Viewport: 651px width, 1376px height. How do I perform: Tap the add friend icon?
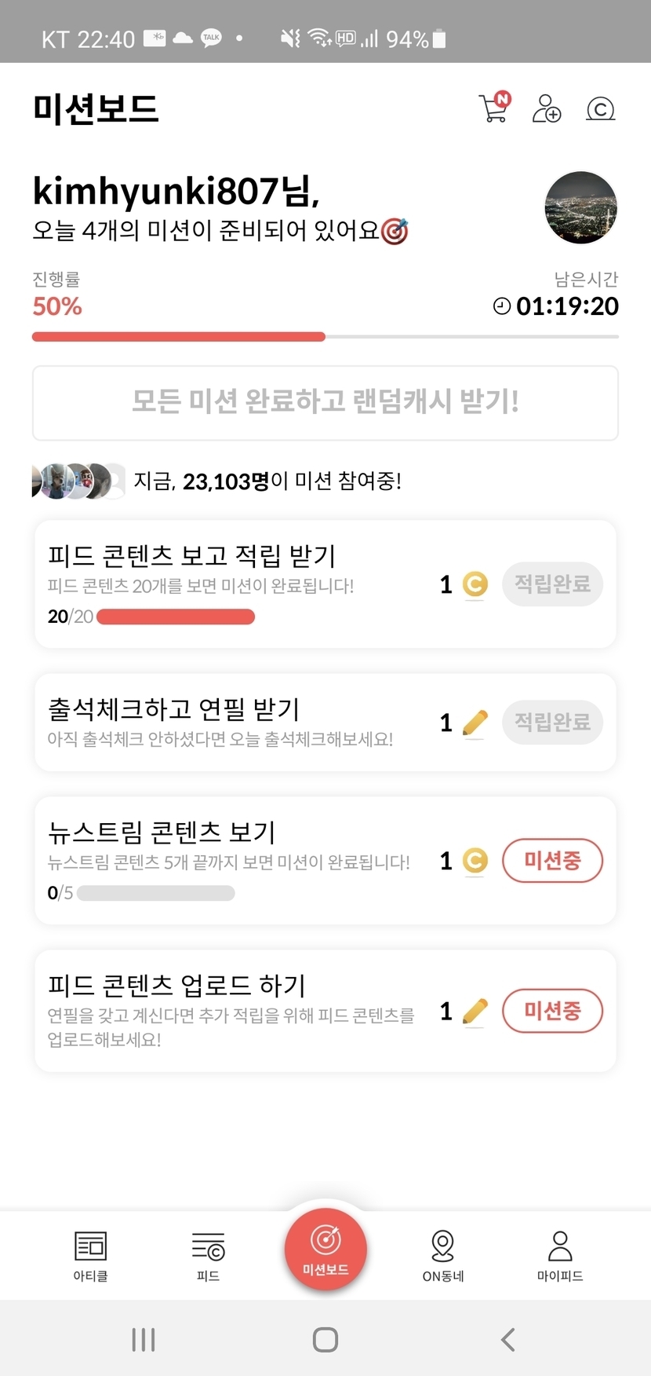[x=547, y=108]
